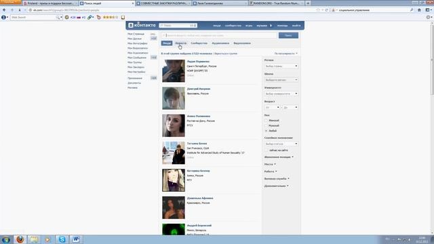Open first result's profile photo thumbnail
Viewport: 434px width, 244px height.
click(174, 70)
